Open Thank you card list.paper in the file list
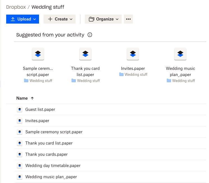209x183 pixels. pyautogui.click(x=49, y=143)
